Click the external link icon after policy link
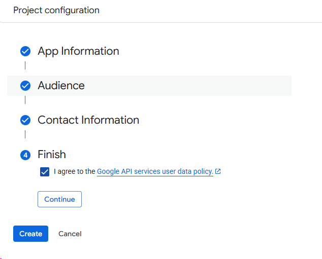This screenshot has width=322, height=259. coord(218,171)
